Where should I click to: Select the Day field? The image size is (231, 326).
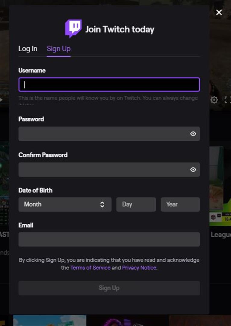click(x=136, y=204)
